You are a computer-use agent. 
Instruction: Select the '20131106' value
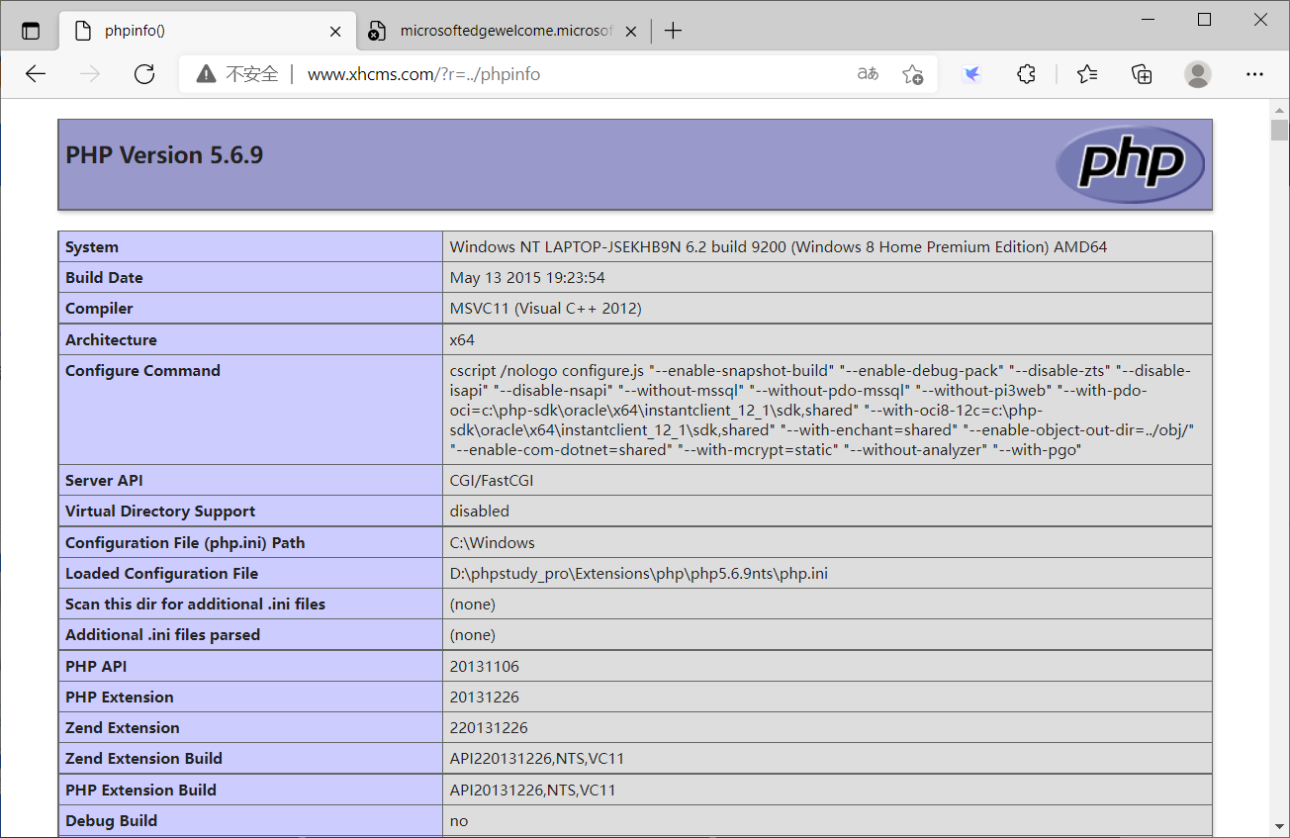click(x=485, y=666)
